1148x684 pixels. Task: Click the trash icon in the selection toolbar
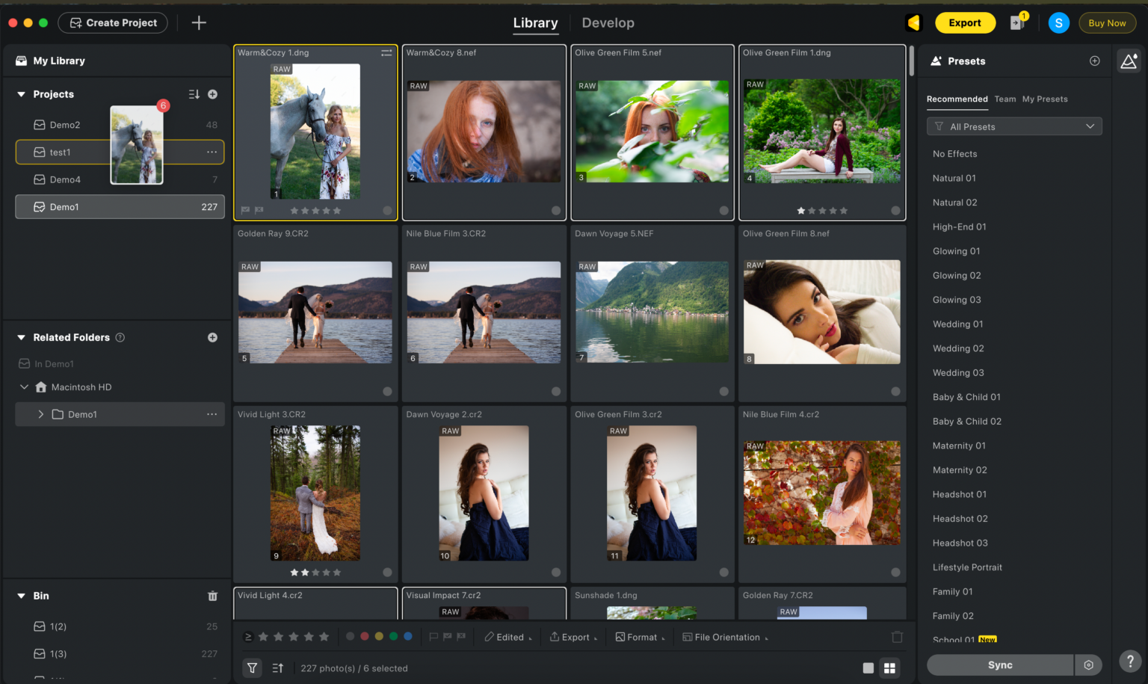coord(896,636)
